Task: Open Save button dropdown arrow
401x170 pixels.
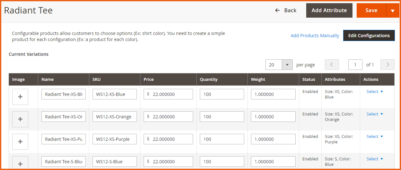Action: (392, 11)
